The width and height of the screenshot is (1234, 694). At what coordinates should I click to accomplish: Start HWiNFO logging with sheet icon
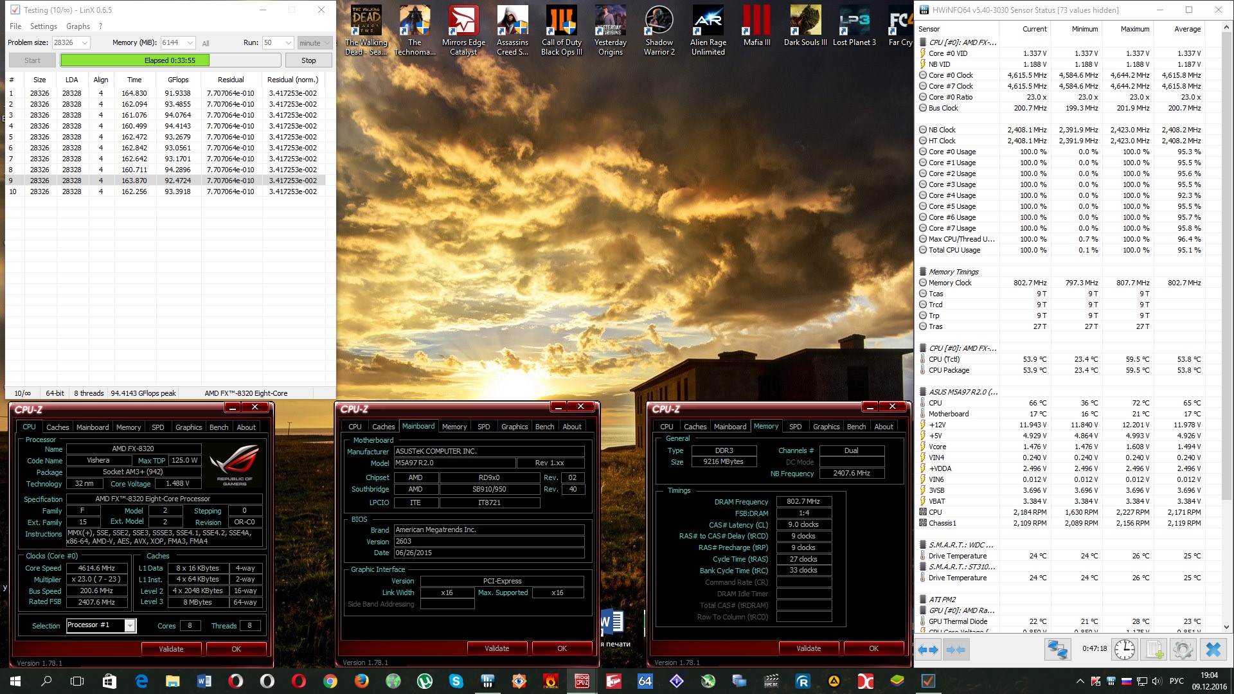click(1154, 650)
